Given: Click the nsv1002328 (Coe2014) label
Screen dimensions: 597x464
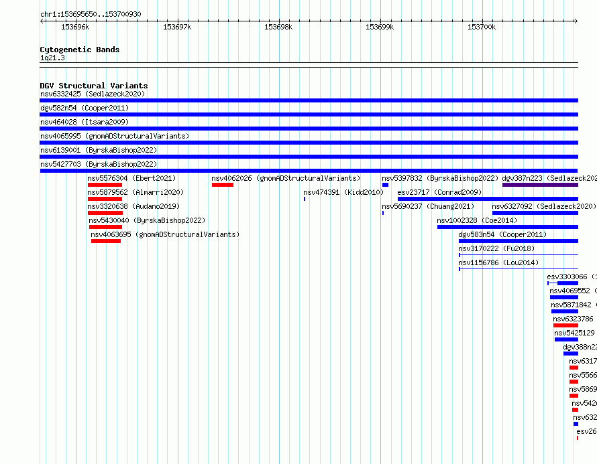Looking at the screenshot, I should coord(477,220).
